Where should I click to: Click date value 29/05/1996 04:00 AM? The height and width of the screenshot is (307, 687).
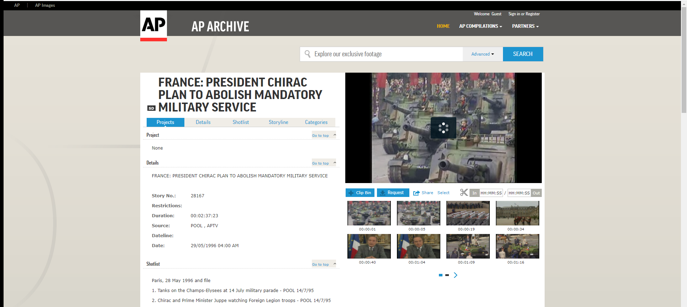[x=215, y=246]
